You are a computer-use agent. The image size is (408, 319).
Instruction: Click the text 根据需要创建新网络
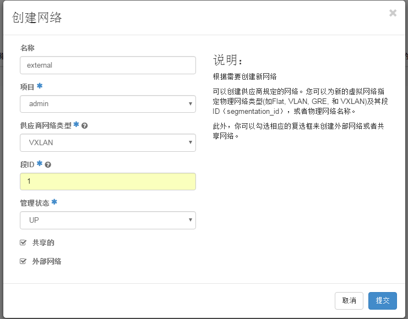point(244,76)
